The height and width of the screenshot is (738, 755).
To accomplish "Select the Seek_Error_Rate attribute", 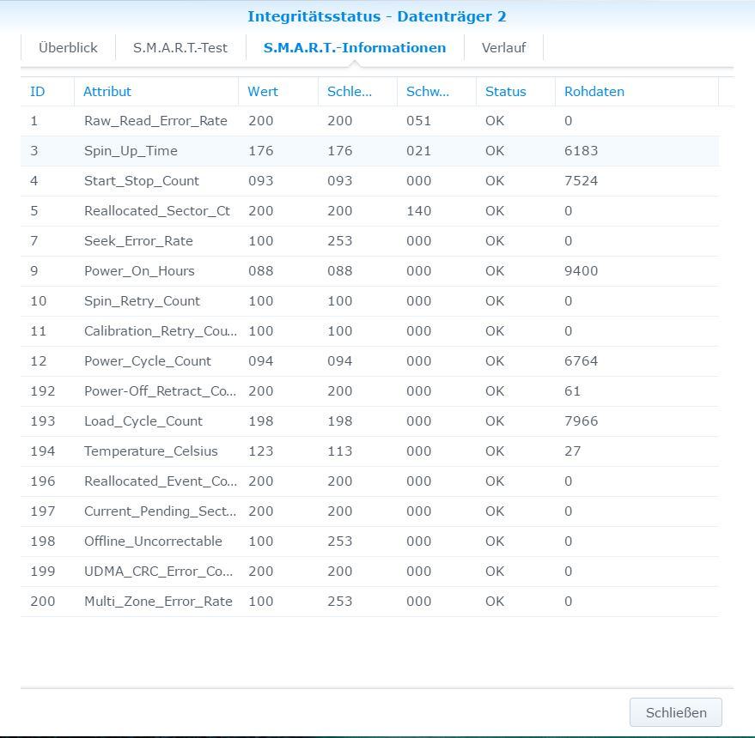I will pos(138,241).
